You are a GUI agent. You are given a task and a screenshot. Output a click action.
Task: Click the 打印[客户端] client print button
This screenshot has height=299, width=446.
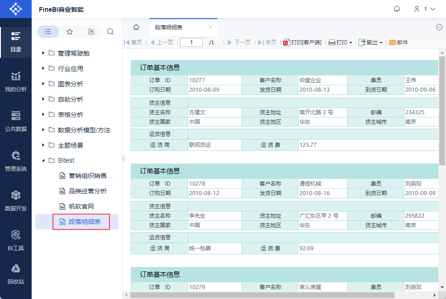pyautogui.click(x=303, y=42)
